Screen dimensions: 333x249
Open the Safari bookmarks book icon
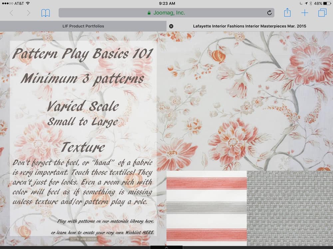tap(46, 13)
